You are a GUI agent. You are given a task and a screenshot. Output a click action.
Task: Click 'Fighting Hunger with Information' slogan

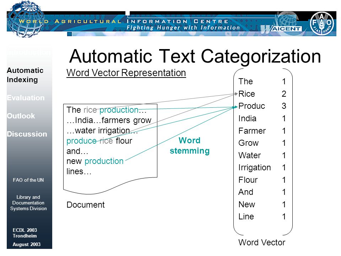[183, 28]
